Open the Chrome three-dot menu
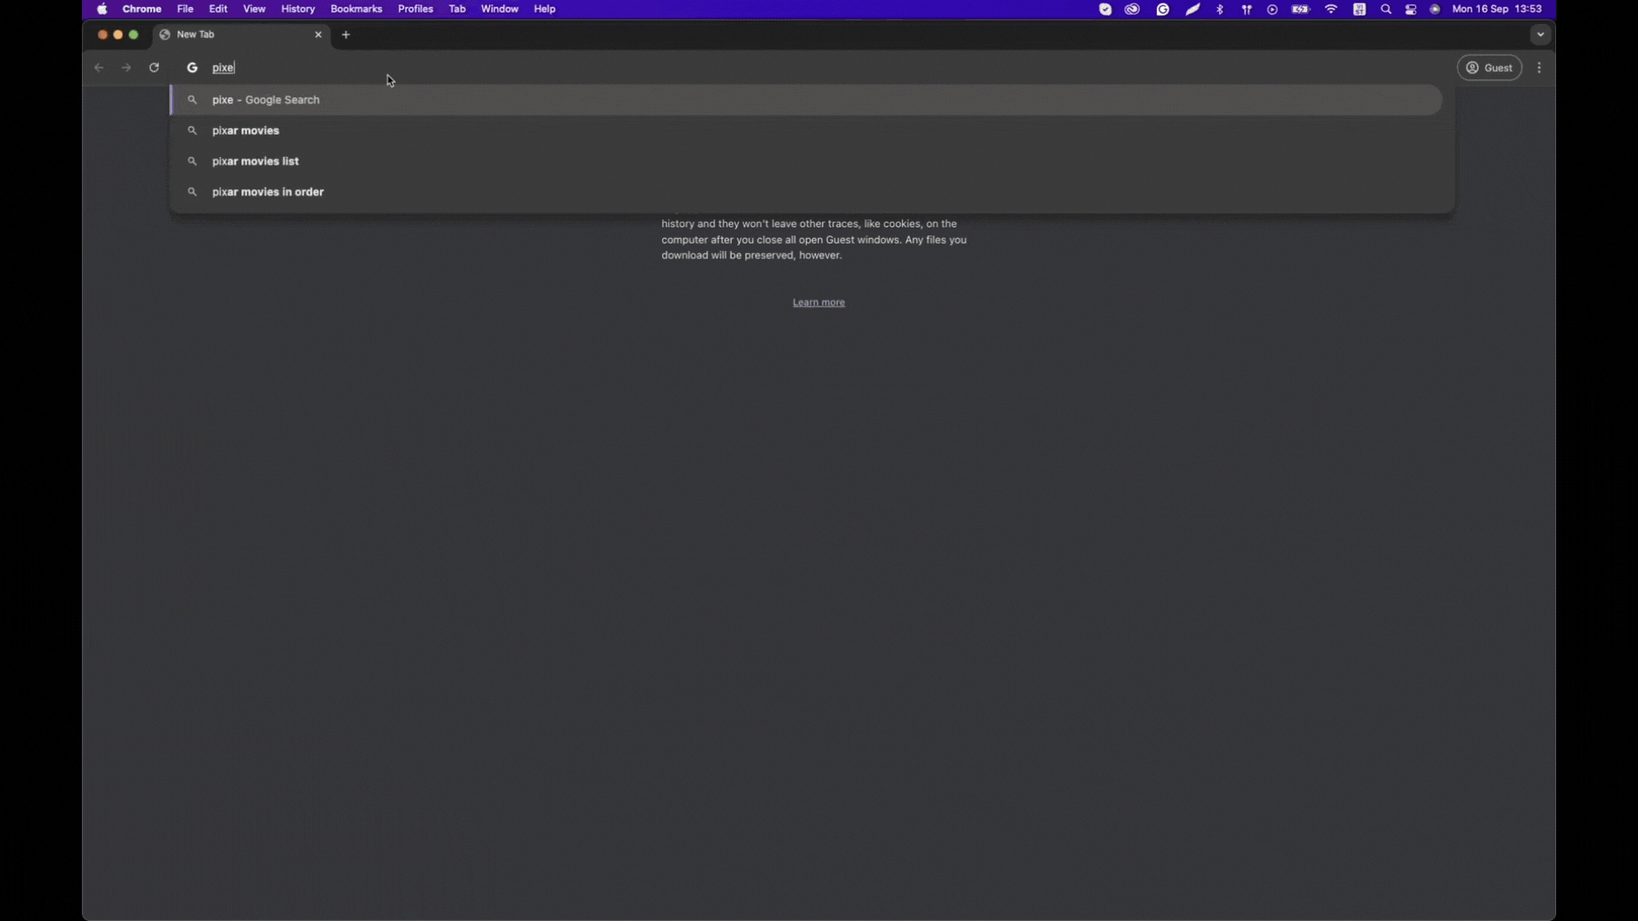The width and height of the screenshot is (1638, 921). tap(1540, 67)
